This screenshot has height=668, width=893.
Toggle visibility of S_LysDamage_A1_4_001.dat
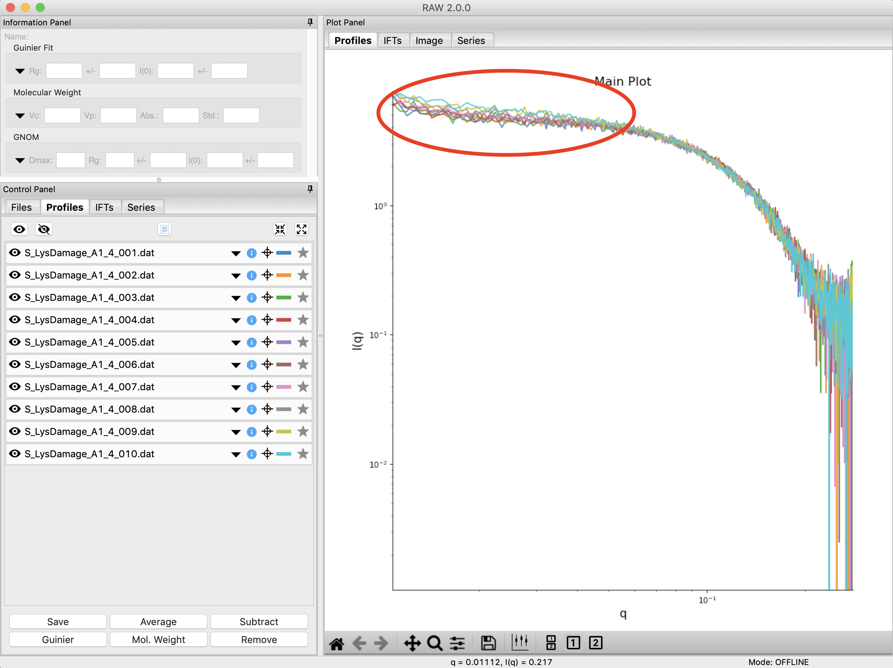15,253
